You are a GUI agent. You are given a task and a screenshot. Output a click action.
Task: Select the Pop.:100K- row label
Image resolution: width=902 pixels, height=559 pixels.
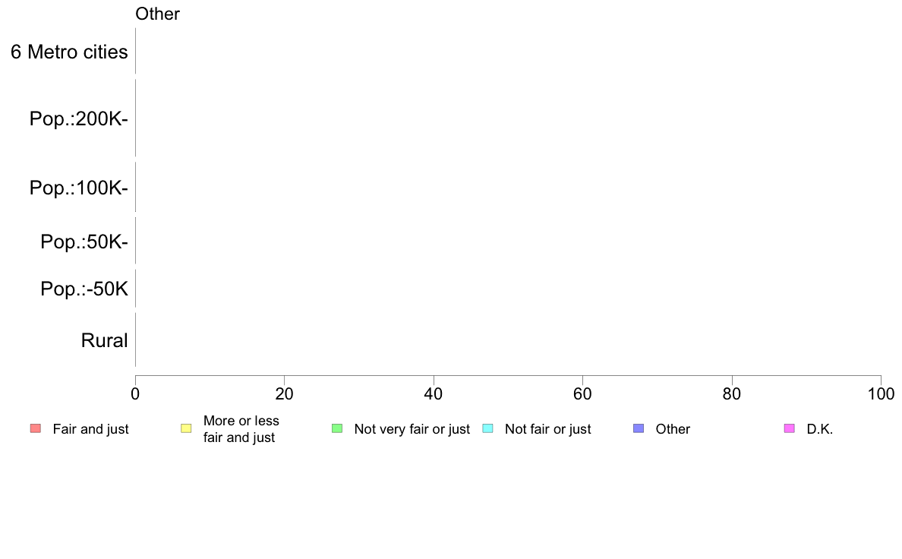[x=78, y=188]
